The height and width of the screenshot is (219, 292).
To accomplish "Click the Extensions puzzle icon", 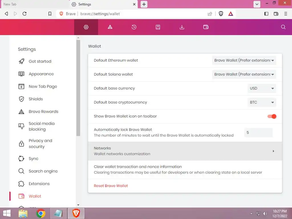I will click(x=21, y=184).
